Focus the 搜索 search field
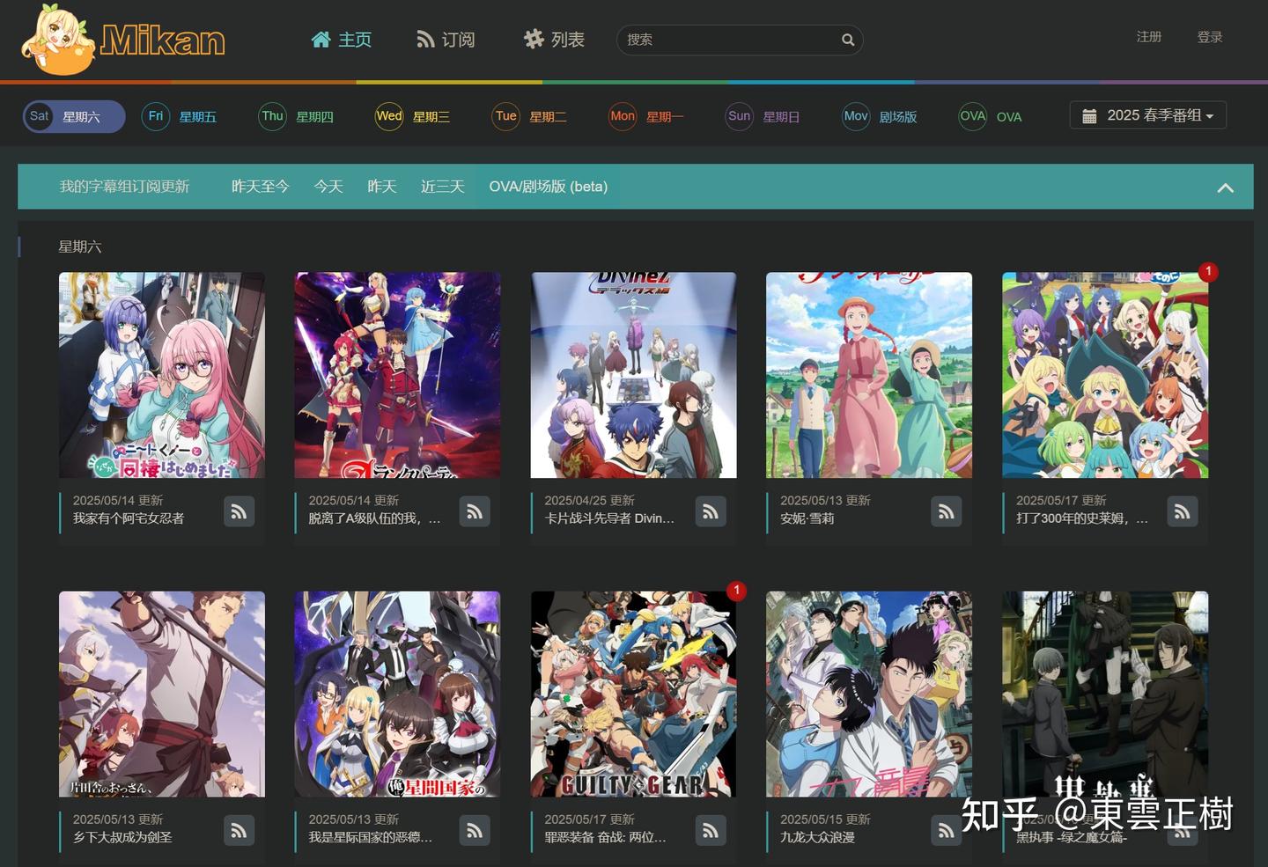1268x867 pixels. point(740,40)
